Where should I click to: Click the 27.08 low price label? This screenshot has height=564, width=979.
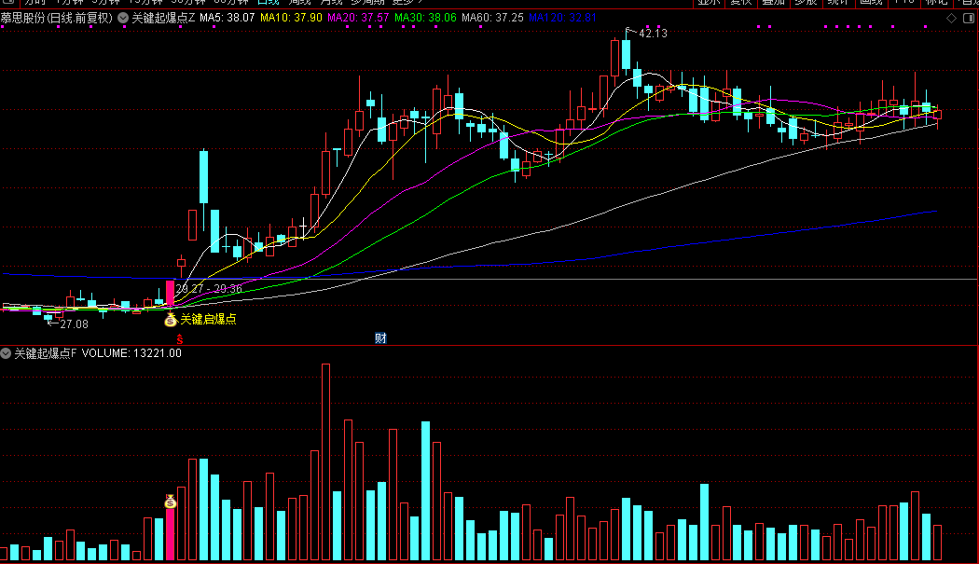(75, 324)
